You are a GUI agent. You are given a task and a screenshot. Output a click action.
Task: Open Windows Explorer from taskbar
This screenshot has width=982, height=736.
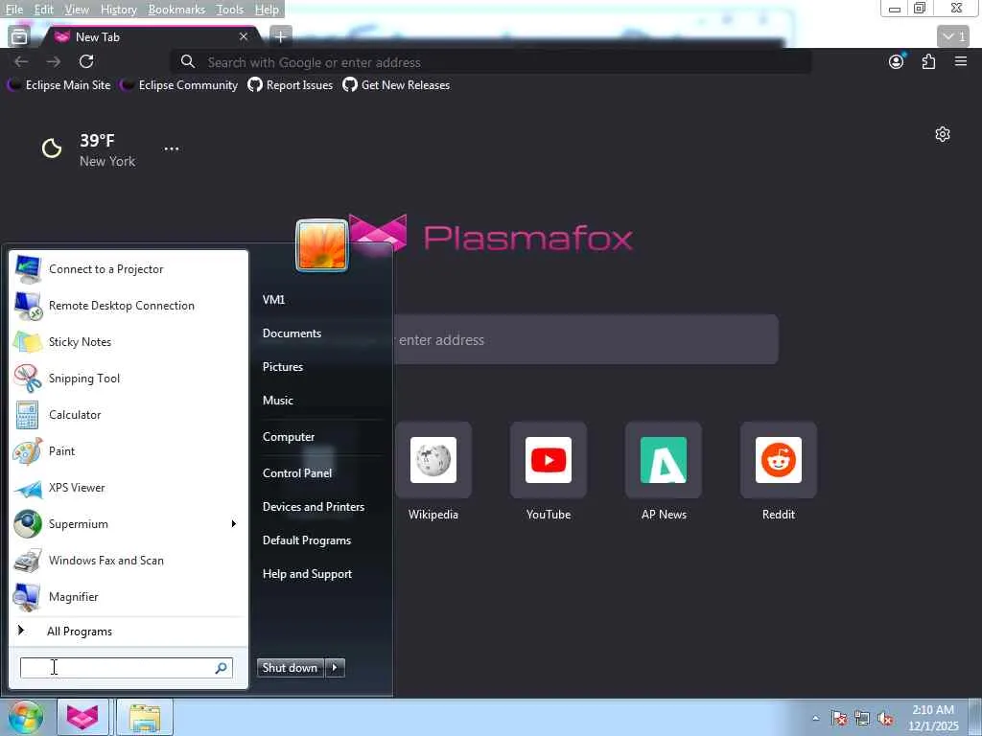[x=145, y=717]
